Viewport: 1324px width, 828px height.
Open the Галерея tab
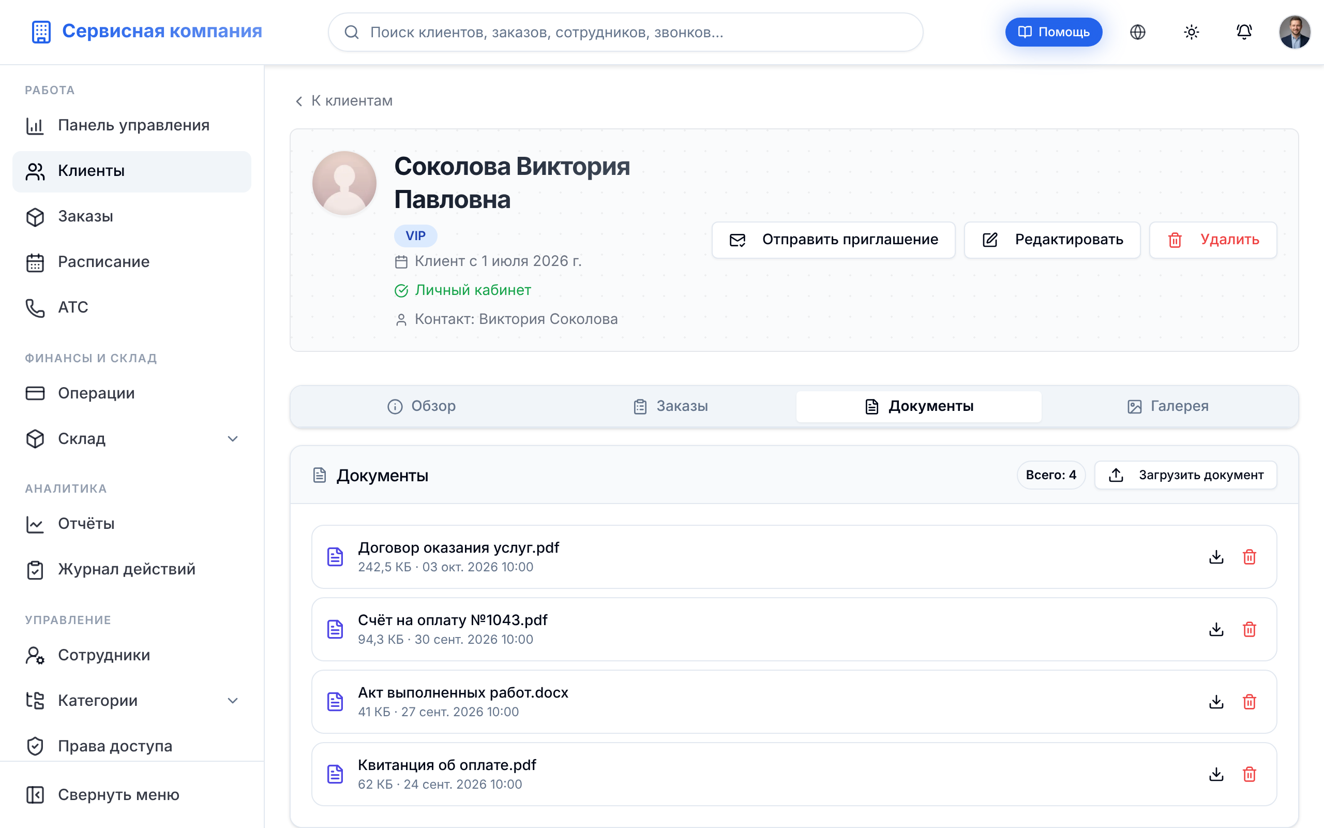(1168, 406)
